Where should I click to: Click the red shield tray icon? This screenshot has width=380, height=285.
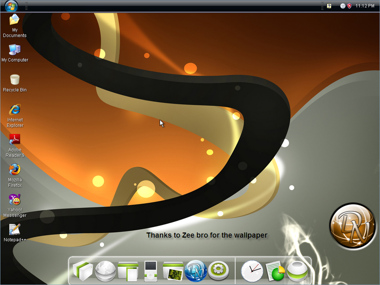click(x=350, y=6)
